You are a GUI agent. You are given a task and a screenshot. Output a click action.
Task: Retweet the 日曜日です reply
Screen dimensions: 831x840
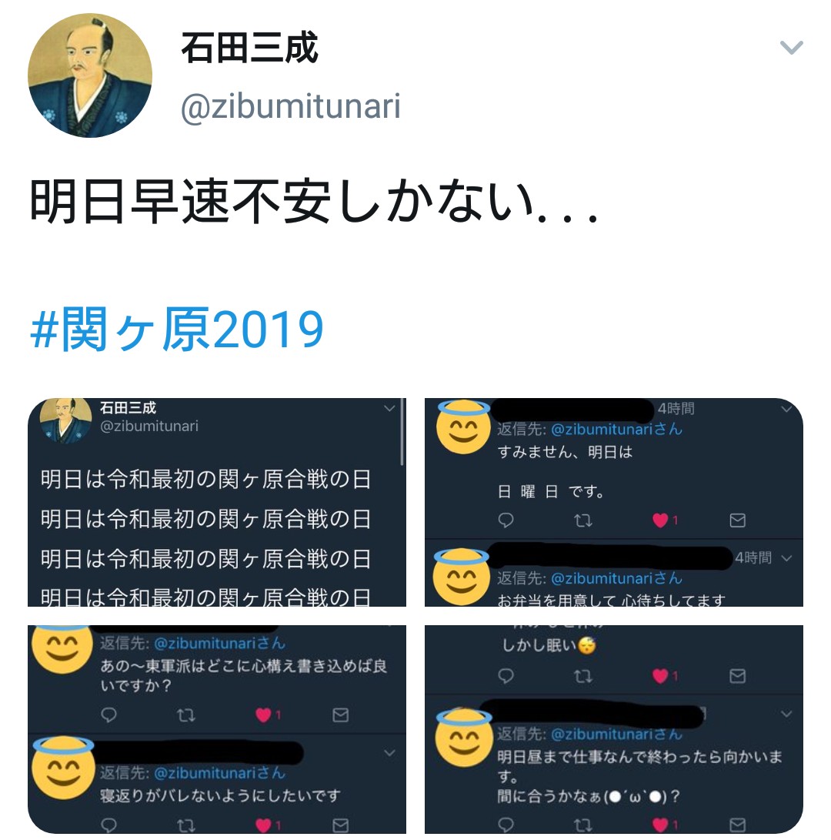[x=583, y=520]
